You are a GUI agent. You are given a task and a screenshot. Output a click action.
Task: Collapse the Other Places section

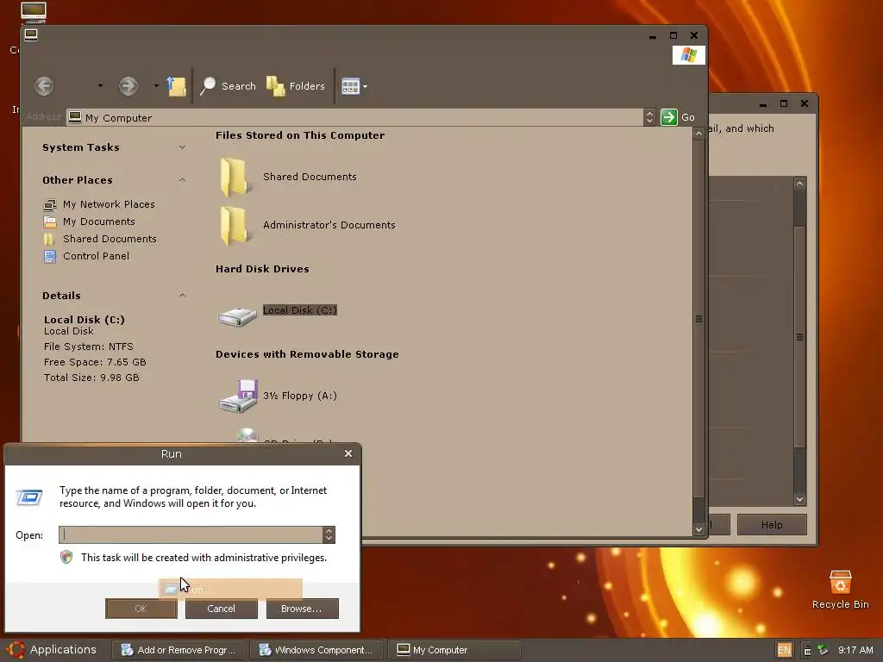(x=182, y=179)
